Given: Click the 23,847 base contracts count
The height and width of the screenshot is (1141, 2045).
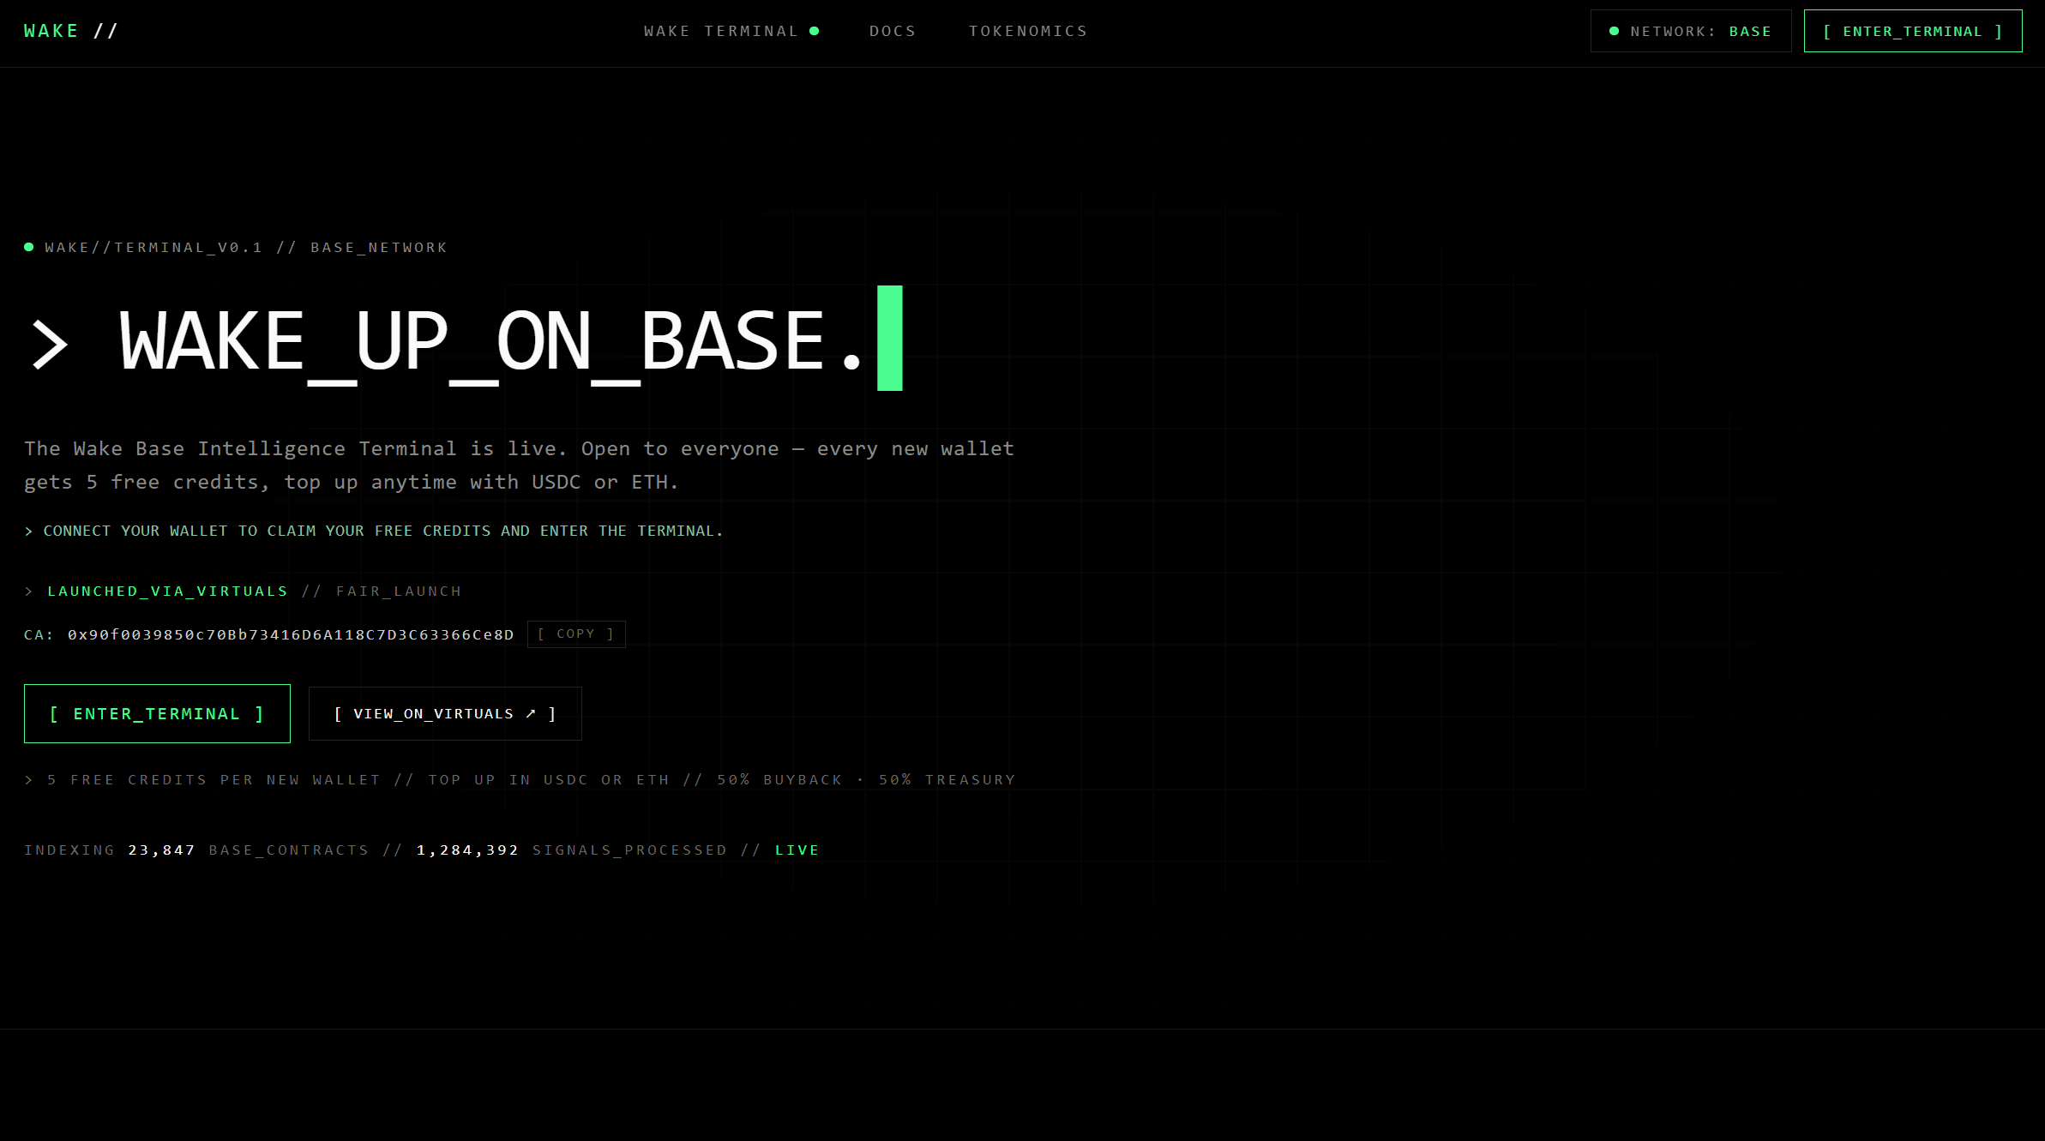Looking at the screenshot, I should [x=161, y=850].
